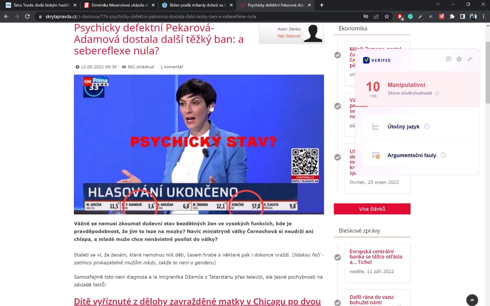Switch to the Biden posílá miliardy tab
490x306 pixels.
tap(197, 5)
